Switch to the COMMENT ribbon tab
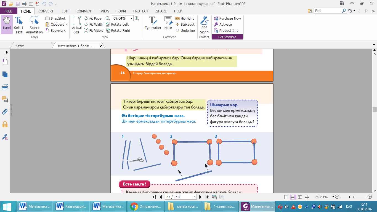 (84, 11)
